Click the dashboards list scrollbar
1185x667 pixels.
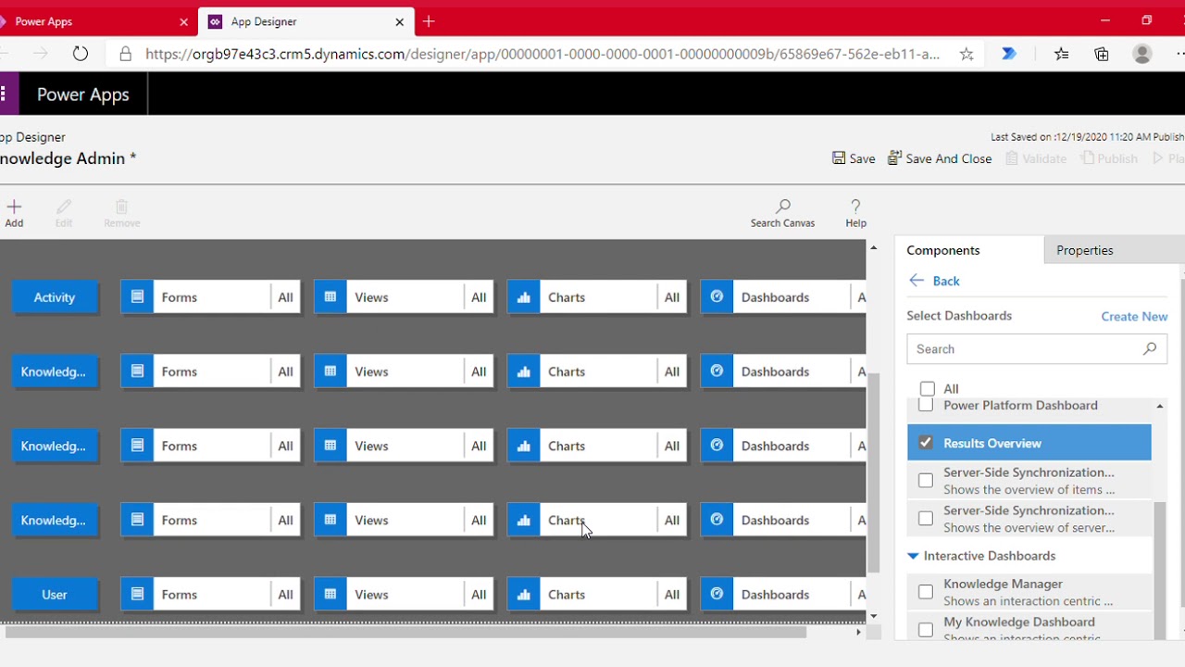[1160, 570]
